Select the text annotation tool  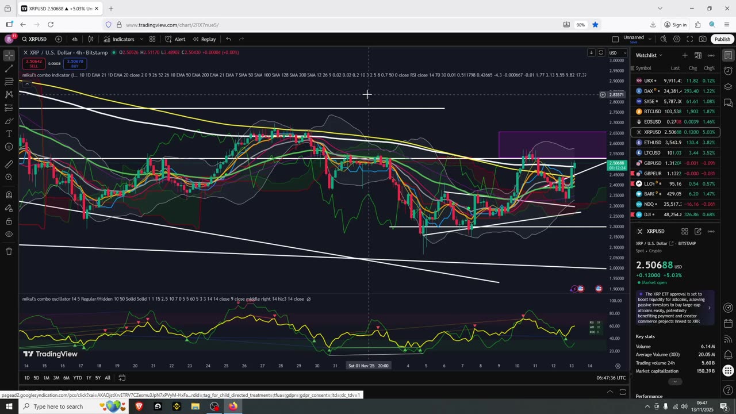[9, 133]
